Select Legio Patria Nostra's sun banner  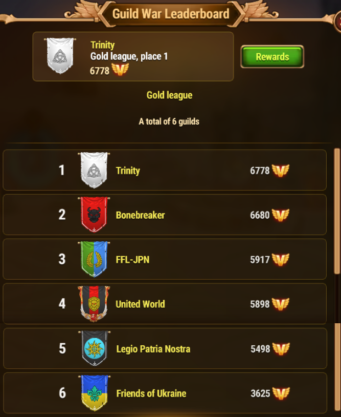(95, 349)
